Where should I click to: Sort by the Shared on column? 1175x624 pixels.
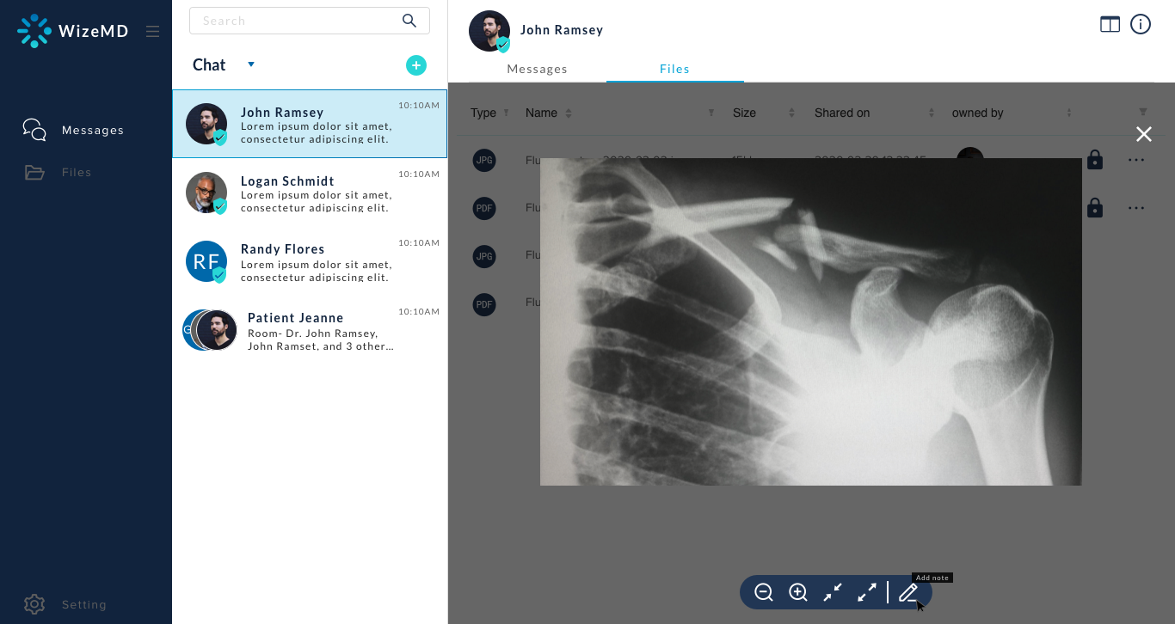tap(932, 113)
